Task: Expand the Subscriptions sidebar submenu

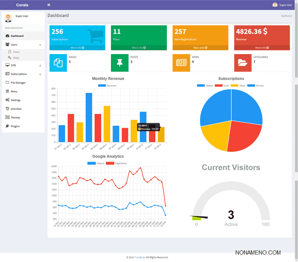Action: point(40,74)
